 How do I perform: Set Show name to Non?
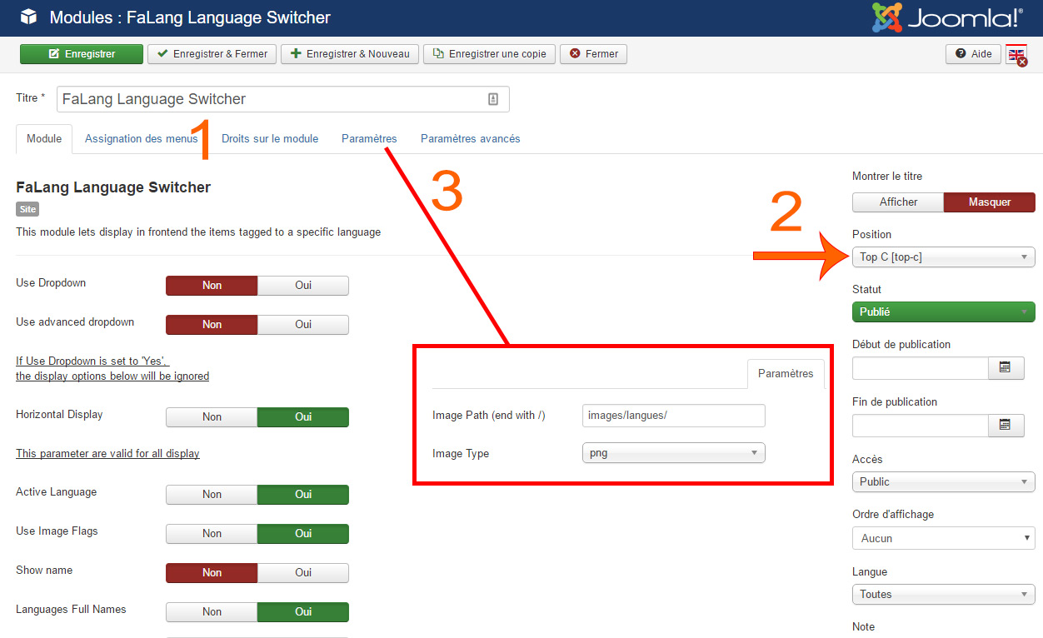click(212, 573)
